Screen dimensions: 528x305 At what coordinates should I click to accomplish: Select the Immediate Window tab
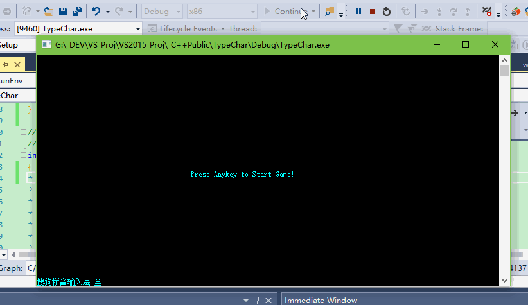click(321, 300)
